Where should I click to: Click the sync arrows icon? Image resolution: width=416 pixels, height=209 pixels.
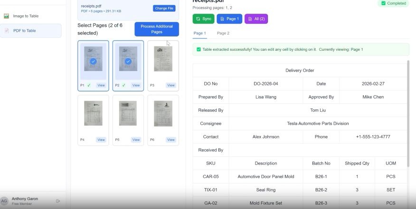click(198, 19)
